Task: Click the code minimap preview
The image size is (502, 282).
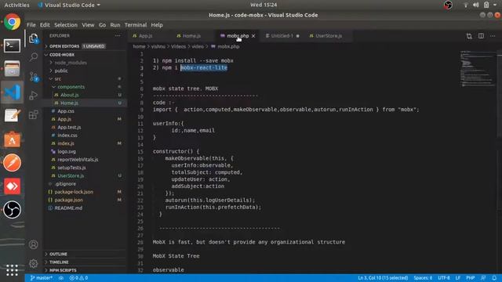Action: (x=478, y=69)
